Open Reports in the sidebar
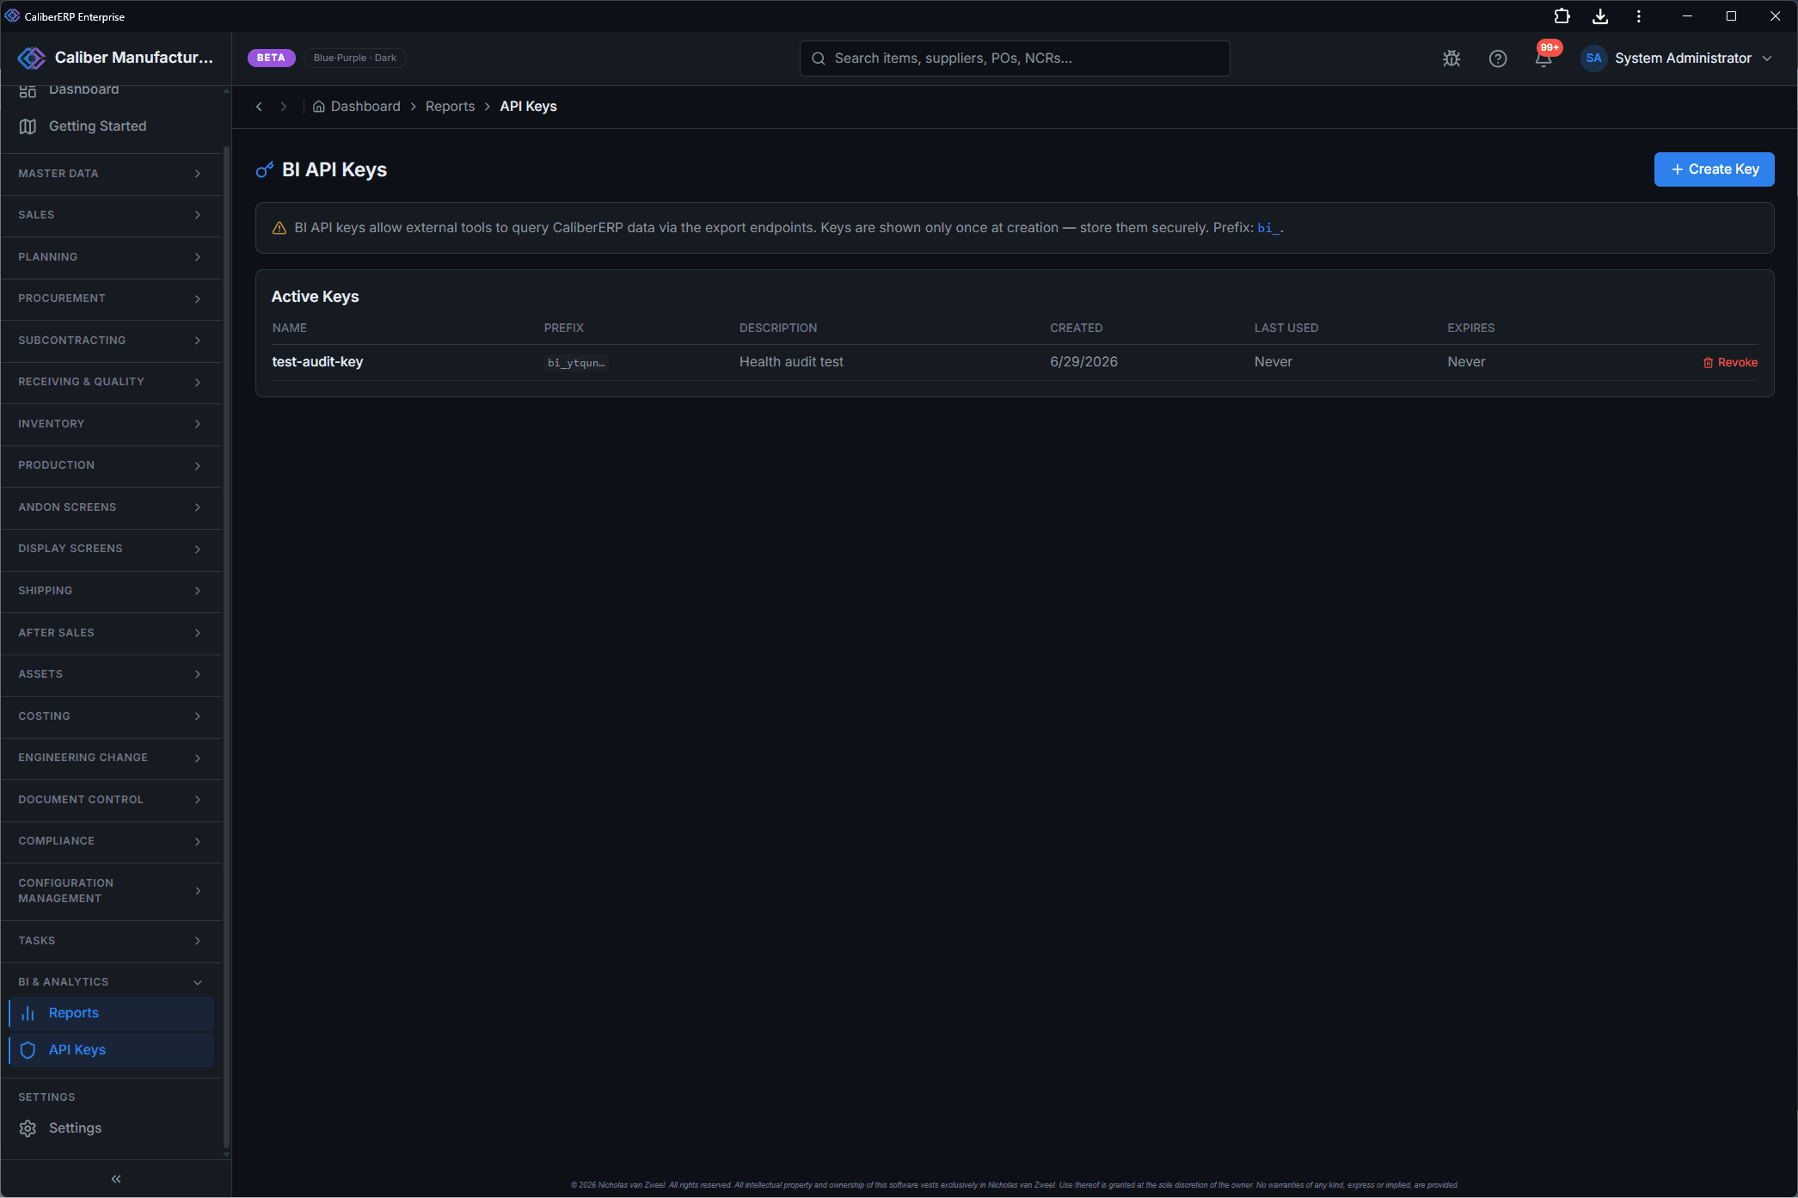Screen dimensions: 1798x1198 [111, 1013]
